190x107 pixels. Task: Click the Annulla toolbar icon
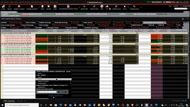pyautogui.click(x=49, y=7)
